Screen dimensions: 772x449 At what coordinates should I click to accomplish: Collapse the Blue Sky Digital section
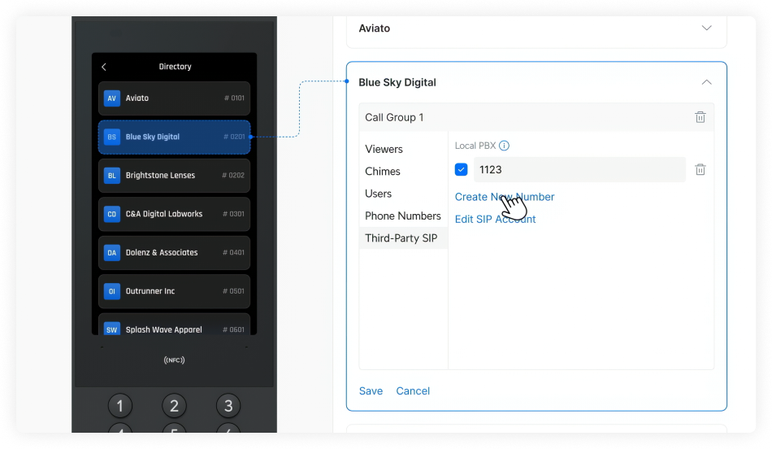pos(706,82)
